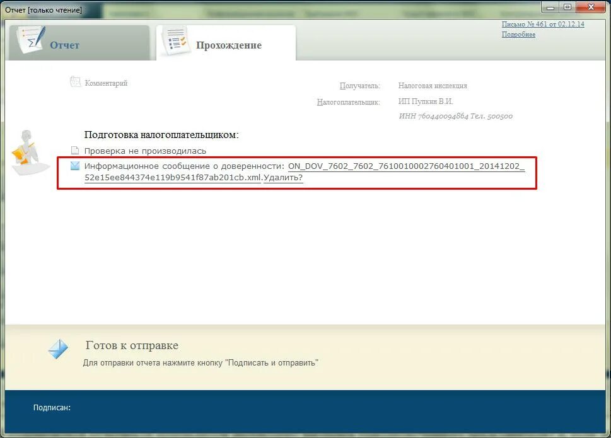Open the ON_DOV_7602 xml file link
Viewport: 611px width, 438px height.
305,171
